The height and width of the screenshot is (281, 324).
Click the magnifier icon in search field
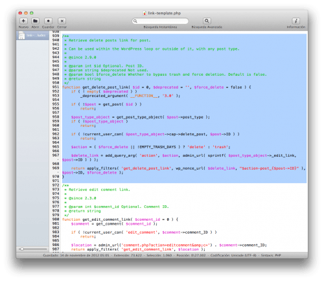click(135, 21)
